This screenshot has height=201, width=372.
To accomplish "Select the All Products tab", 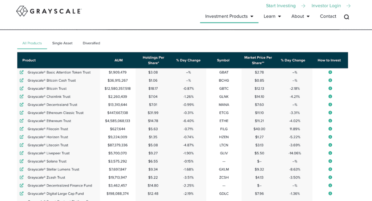I will (x=32, y=43).
